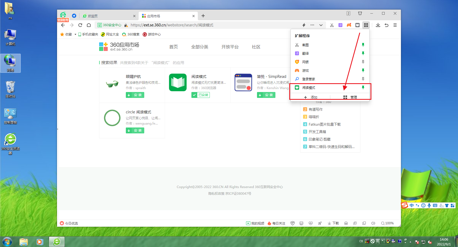Install the 简悦 SimpRead extension
Screen dimensions: 458x247
point(266,95)
